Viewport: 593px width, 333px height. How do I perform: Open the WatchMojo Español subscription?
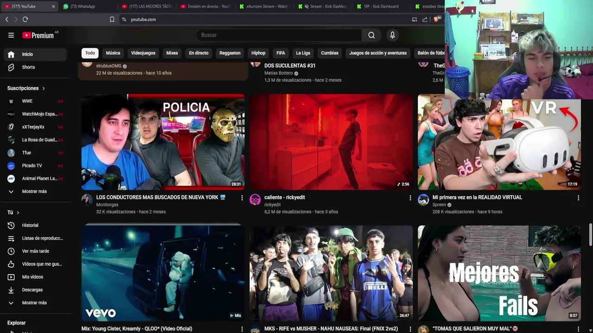point(35,114)
